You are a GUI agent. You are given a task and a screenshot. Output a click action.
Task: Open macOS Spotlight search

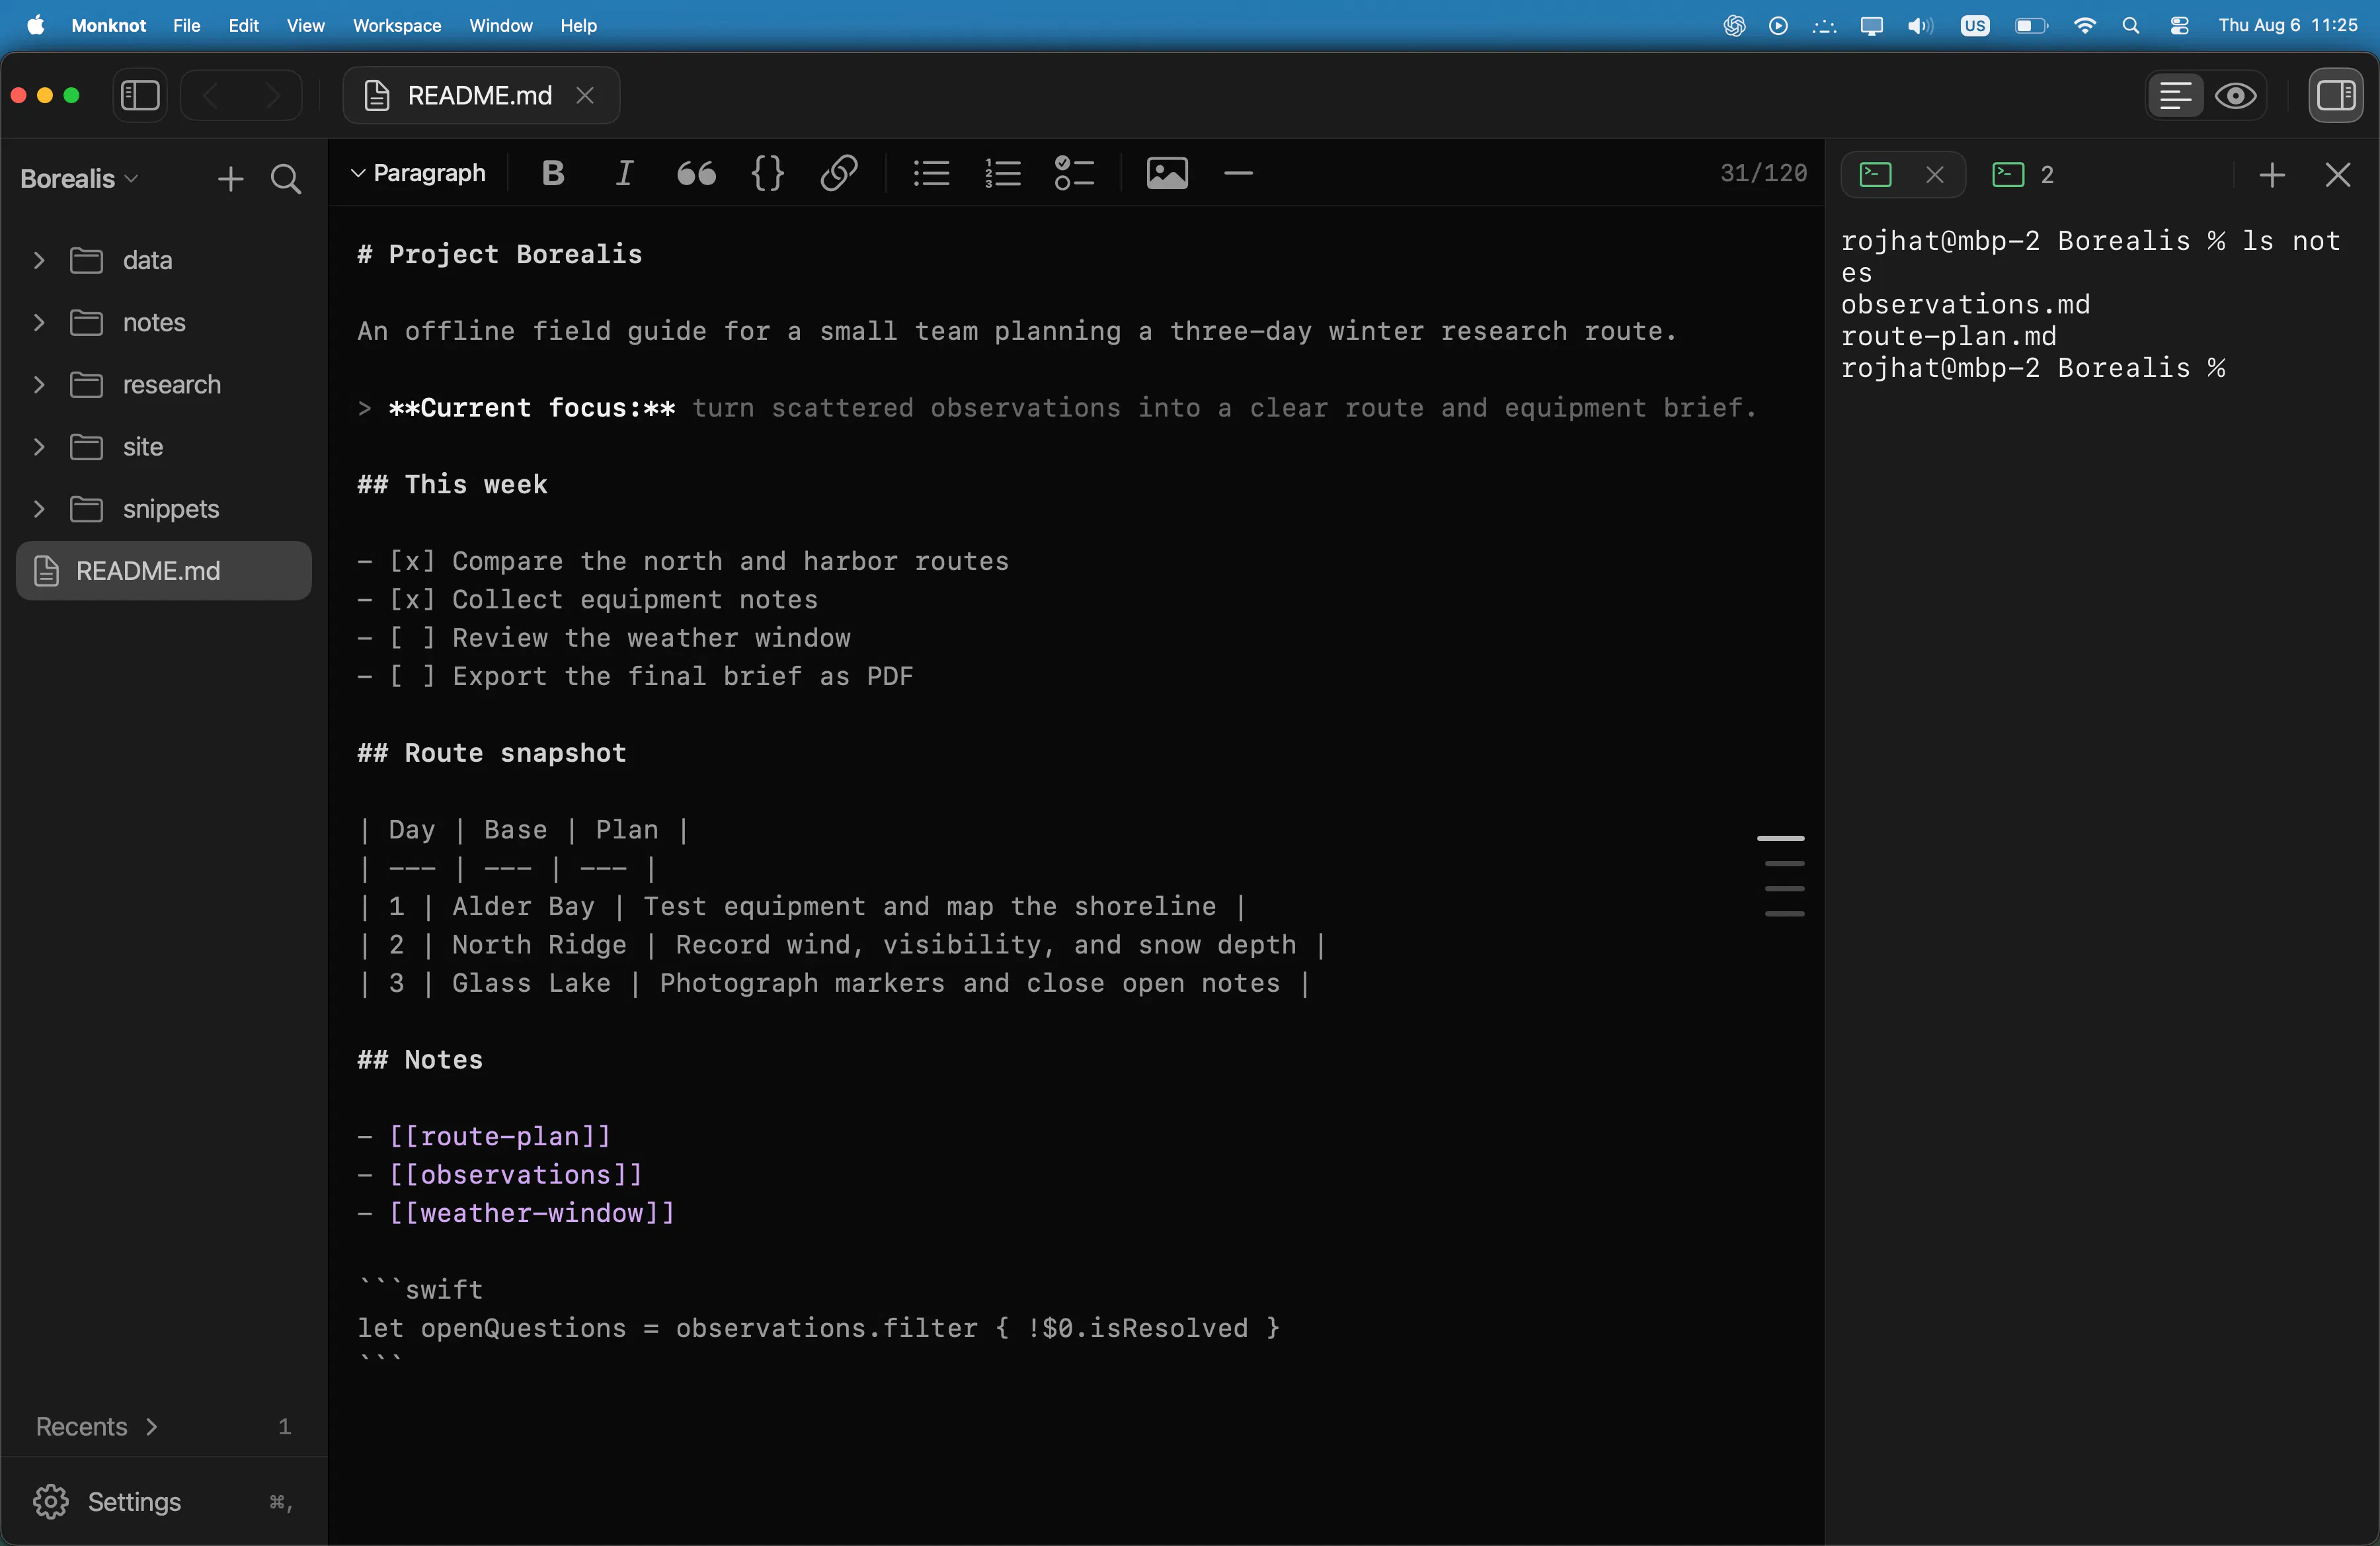(x=2130, y=25)
